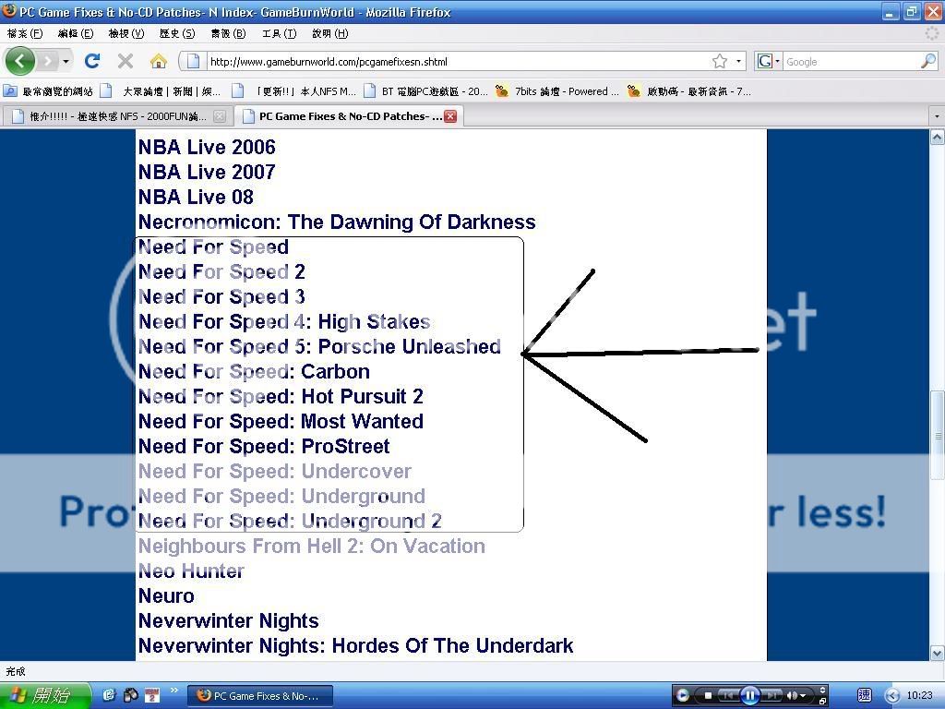Open the search engine selector dropdown
Image resolution: width=945 pixels, height=709 pixels.
coord(769,61)
